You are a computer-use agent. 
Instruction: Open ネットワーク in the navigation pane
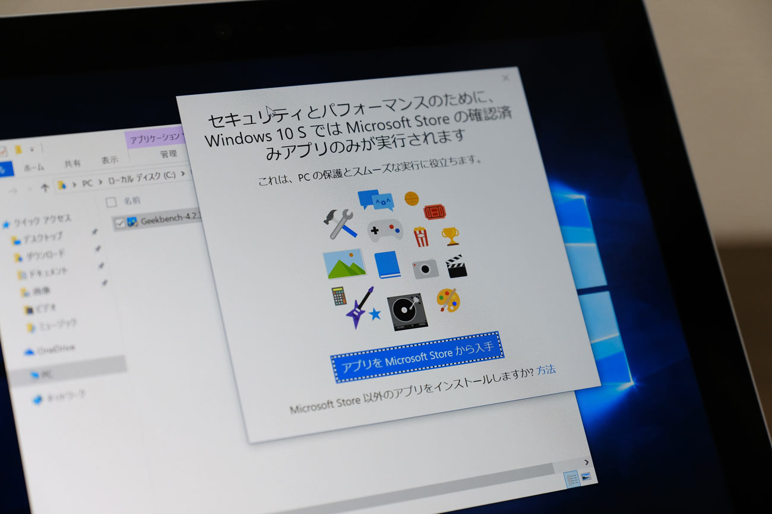point(66,395)
